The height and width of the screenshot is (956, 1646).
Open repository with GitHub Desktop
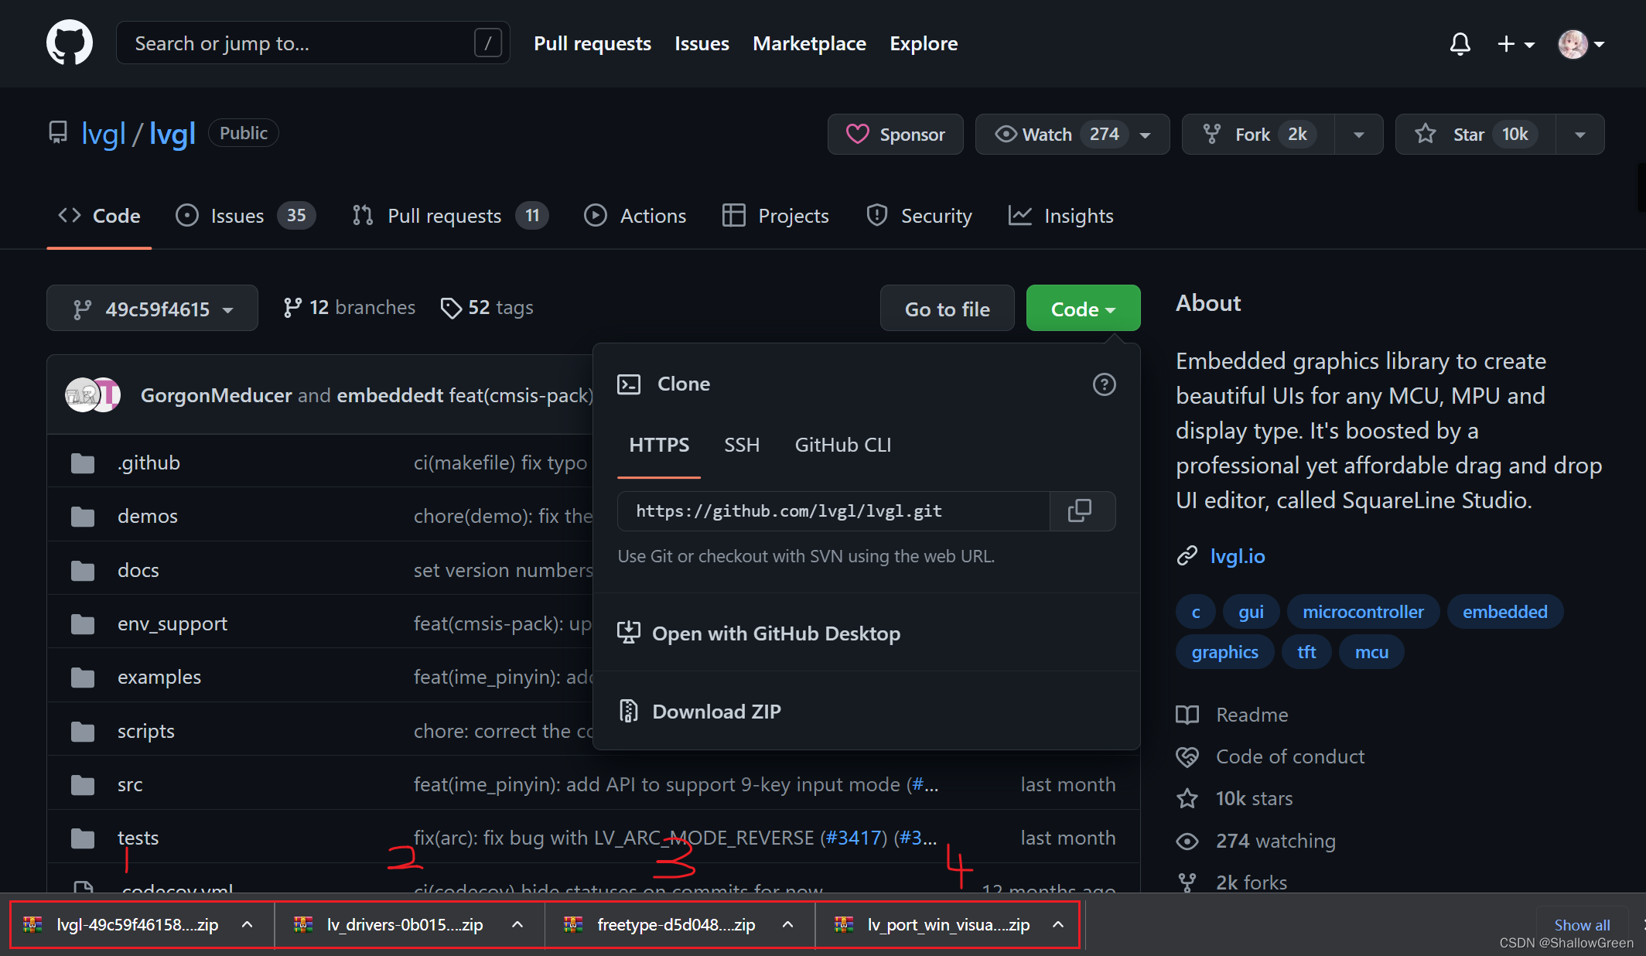pyautogui.click(x=777, y=633)
